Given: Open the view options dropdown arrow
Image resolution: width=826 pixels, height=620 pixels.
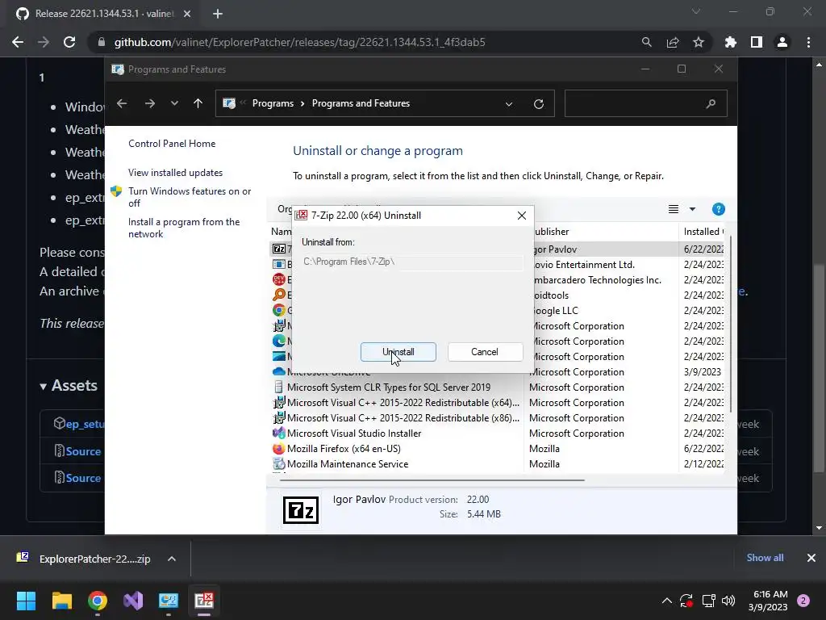Looking at the screenshot, I should tap(692, 209).
